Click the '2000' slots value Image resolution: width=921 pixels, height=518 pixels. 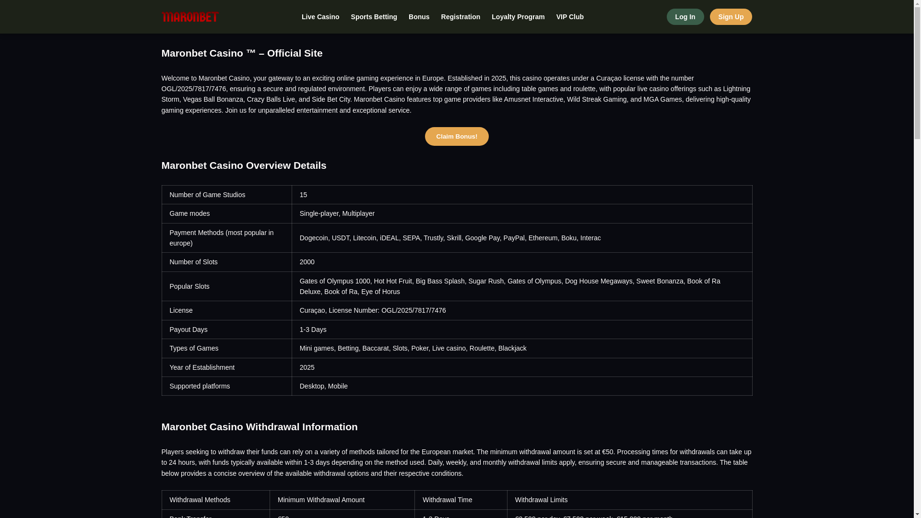click(522, 262)
